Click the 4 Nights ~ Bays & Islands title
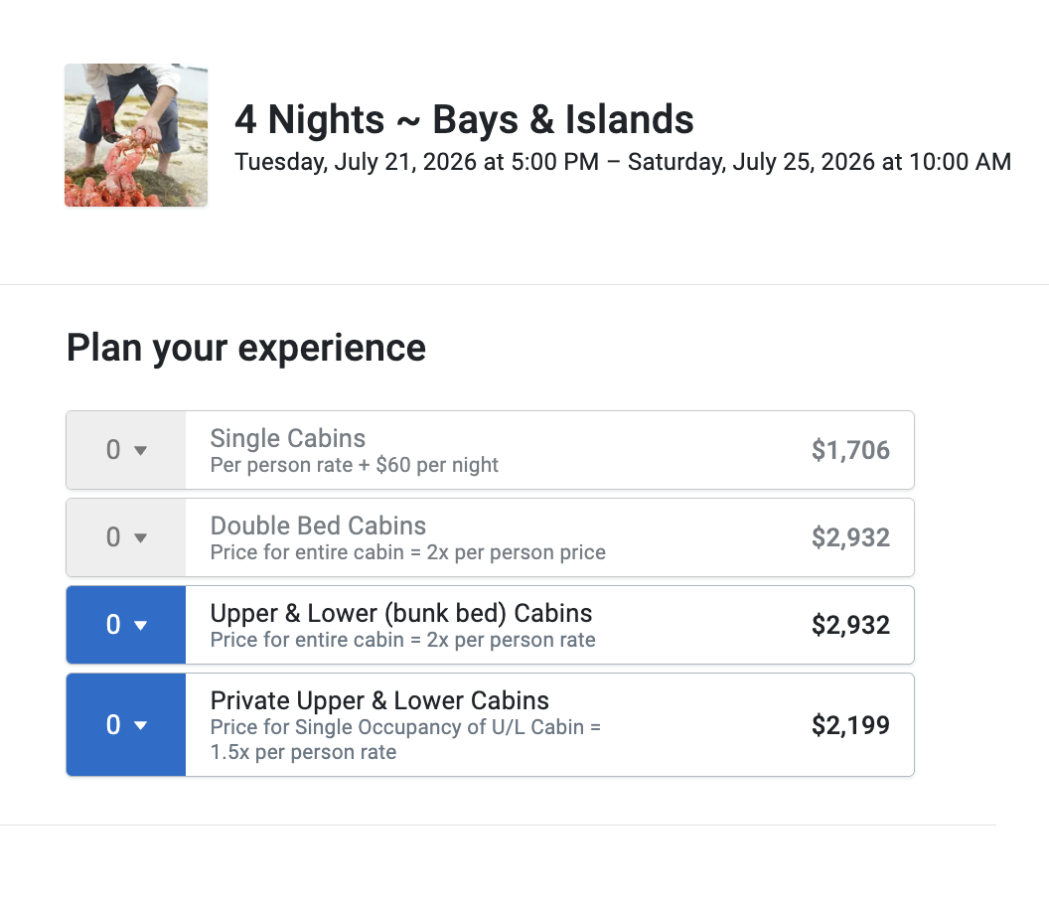The image size is (1049, 906). (x=464, y=120)
